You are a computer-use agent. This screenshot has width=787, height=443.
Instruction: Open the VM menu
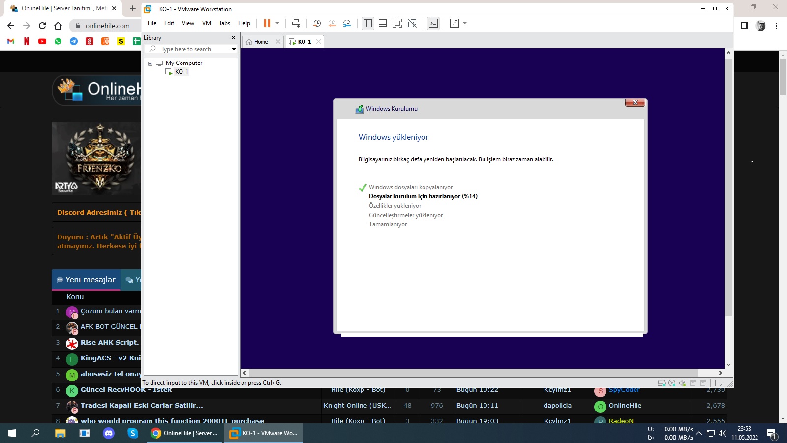[x=207, y=23]
